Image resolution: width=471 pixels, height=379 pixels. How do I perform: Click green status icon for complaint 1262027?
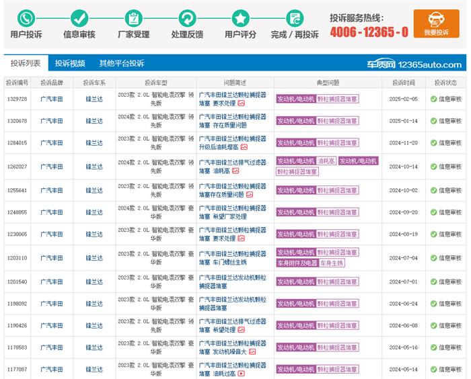433,167
